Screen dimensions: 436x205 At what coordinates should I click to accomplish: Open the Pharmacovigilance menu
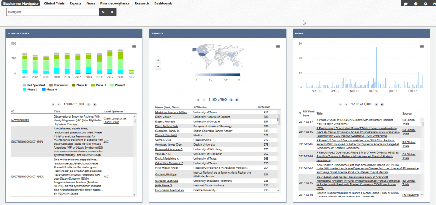pos(115,3)
